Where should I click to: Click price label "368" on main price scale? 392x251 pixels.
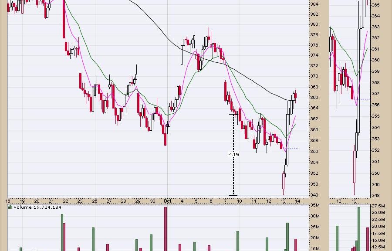[314, 87]
